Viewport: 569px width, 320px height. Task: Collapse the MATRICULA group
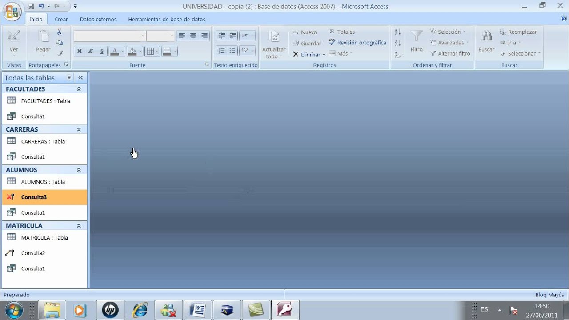pyautogui.click(x=79, y=226)
